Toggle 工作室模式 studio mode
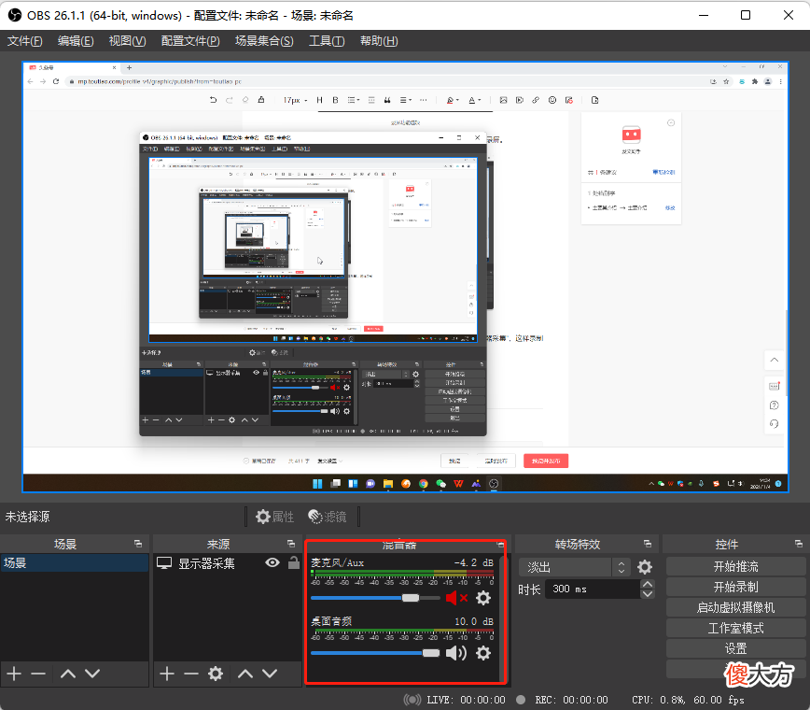Screen dimensions: 810x710 click(735, 628)
